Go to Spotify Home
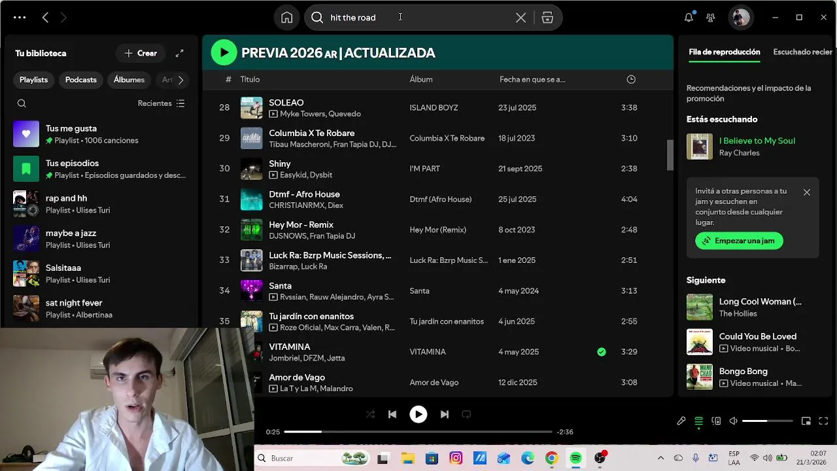 coord(286,18)
